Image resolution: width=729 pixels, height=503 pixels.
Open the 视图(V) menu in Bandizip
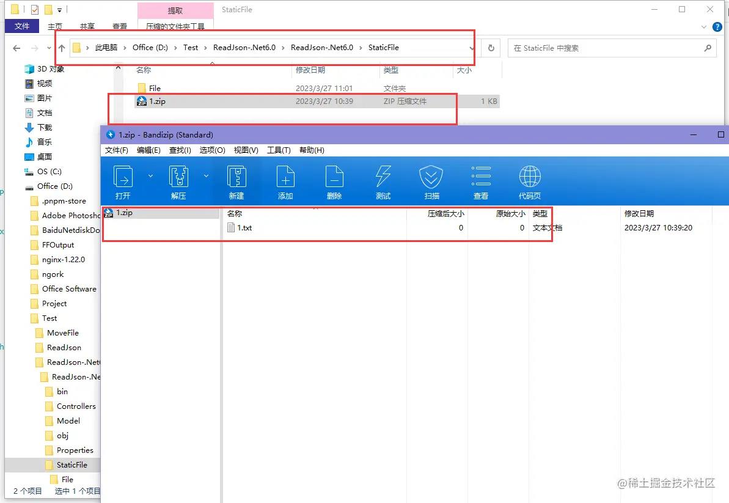pos(246,150)
